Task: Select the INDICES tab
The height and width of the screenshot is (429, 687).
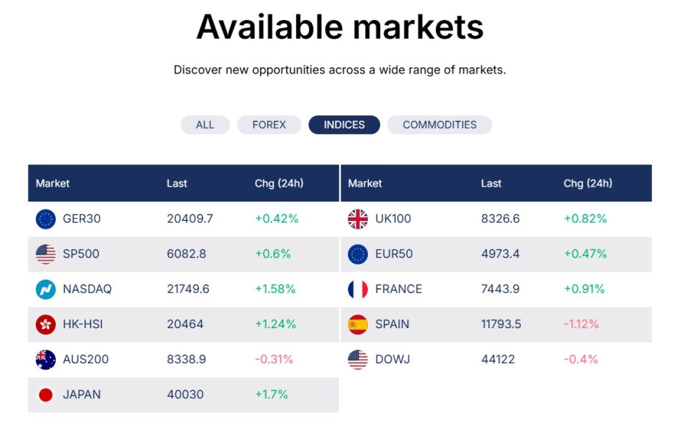Action: [344, 124]
